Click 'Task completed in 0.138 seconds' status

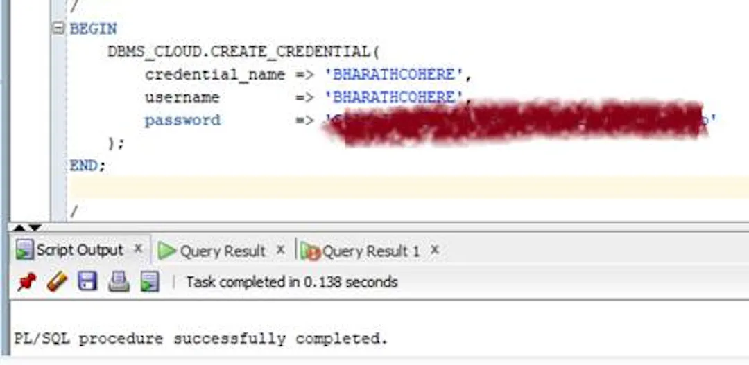pos(292,282)
